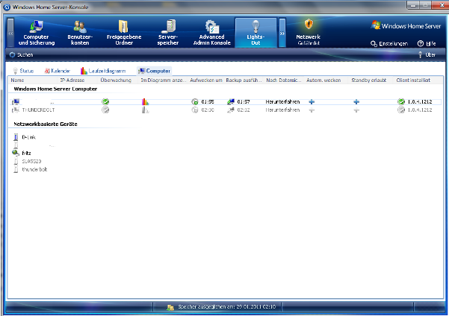Toggle colored diagram icon in first computer row
This screenshot has height=316, width=449.
[x=145, y=101]
